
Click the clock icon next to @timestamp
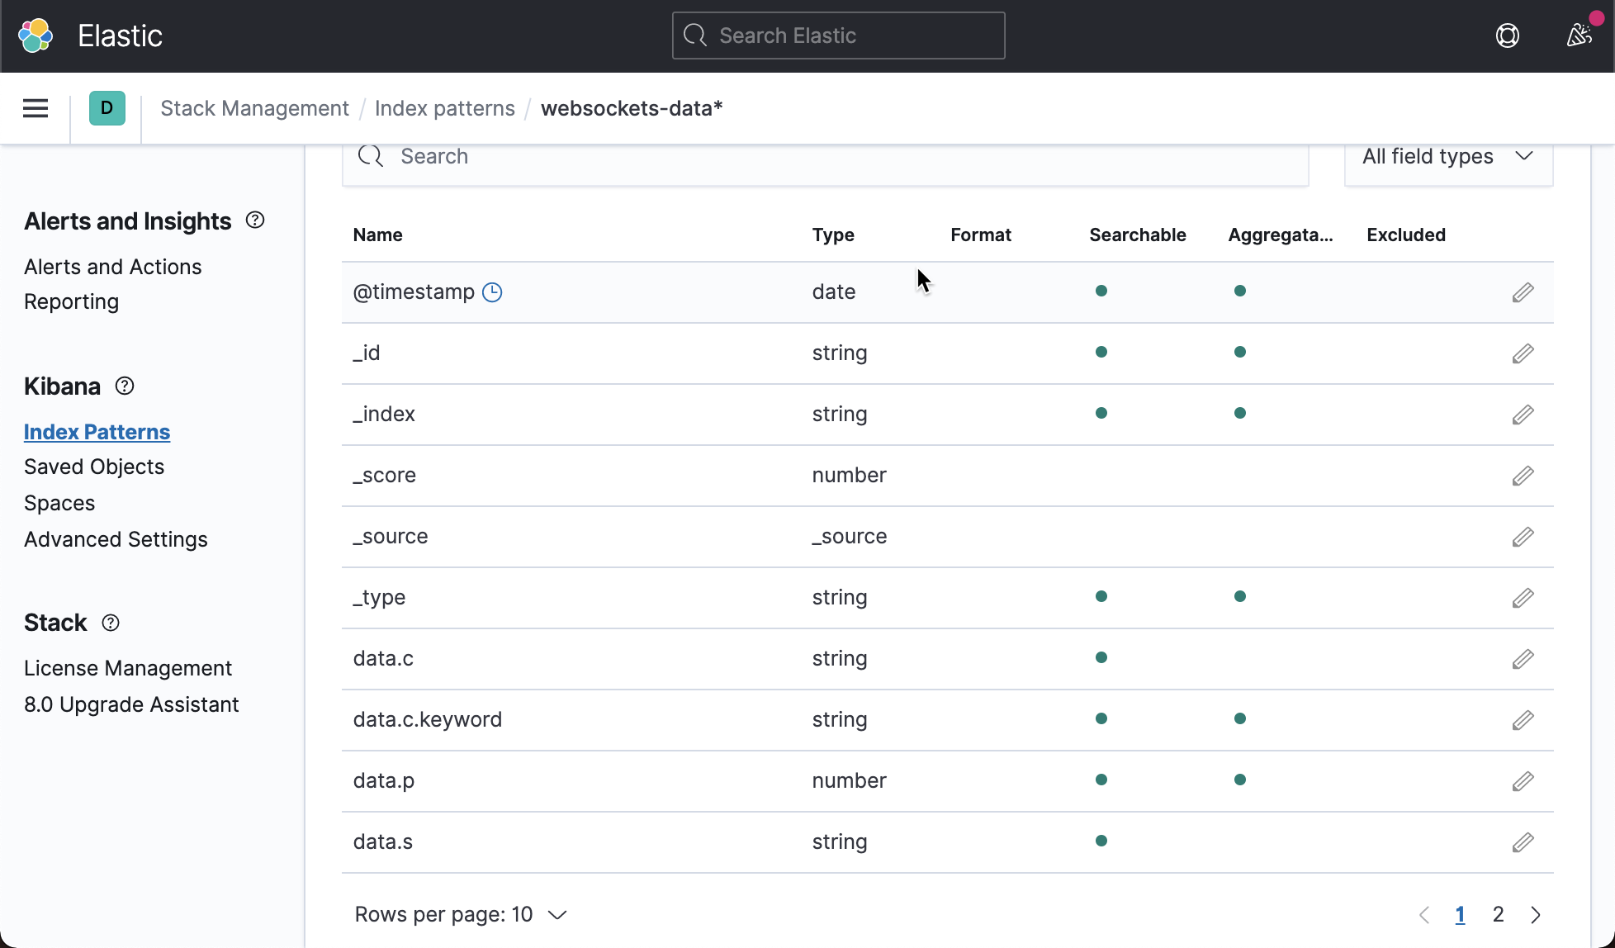click(491, 292)
